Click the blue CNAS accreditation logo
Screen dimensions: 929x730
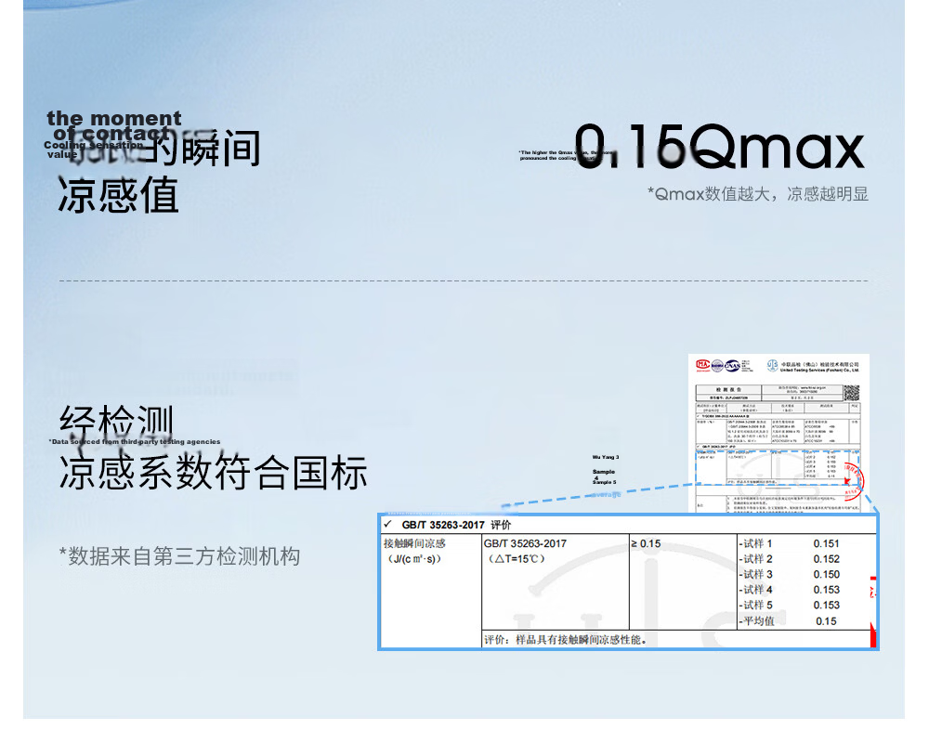tap(733, 366)
